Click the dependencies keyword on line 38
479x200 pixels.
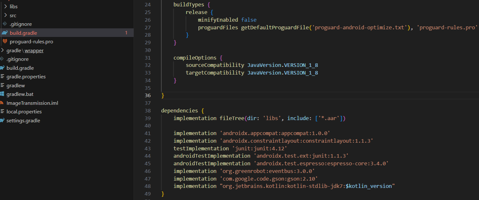click(180, 111)
